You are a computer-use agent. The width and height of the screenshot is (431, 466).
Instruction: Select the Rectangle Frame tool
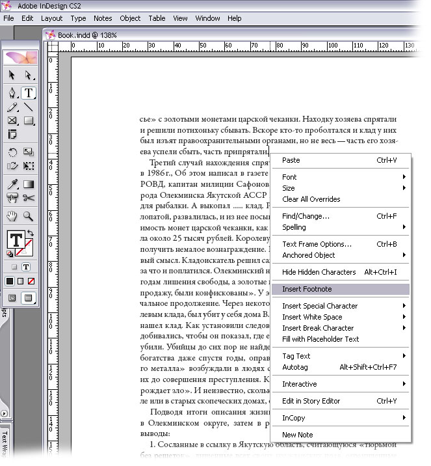click(12, 120)
